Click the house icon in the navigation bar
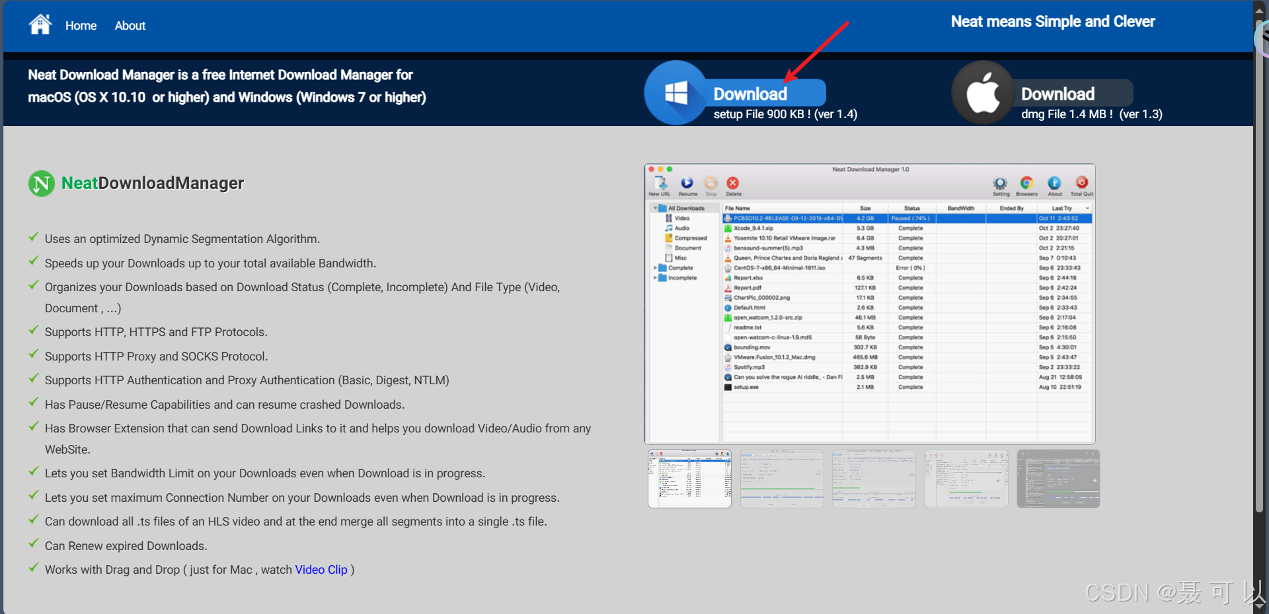Screen dimensions: 1269x614 pos(40,24)
